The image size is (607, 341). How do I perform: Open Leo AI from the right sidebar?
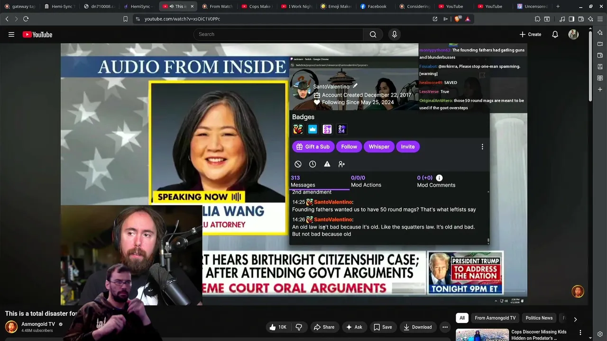(600, 33)
